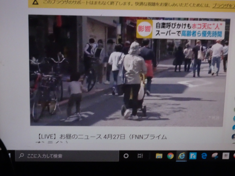Click caption text スーパーで高齢者ら優先時間

click(188, 34)
